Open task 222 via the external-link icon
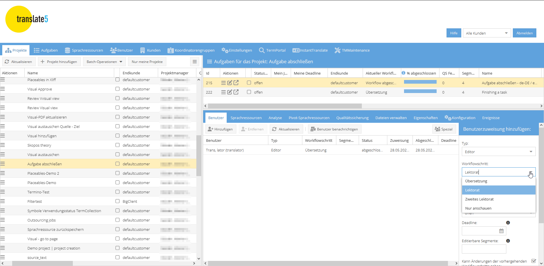The height and width of the screenshot is (266, 544). (x=236, y=92)
